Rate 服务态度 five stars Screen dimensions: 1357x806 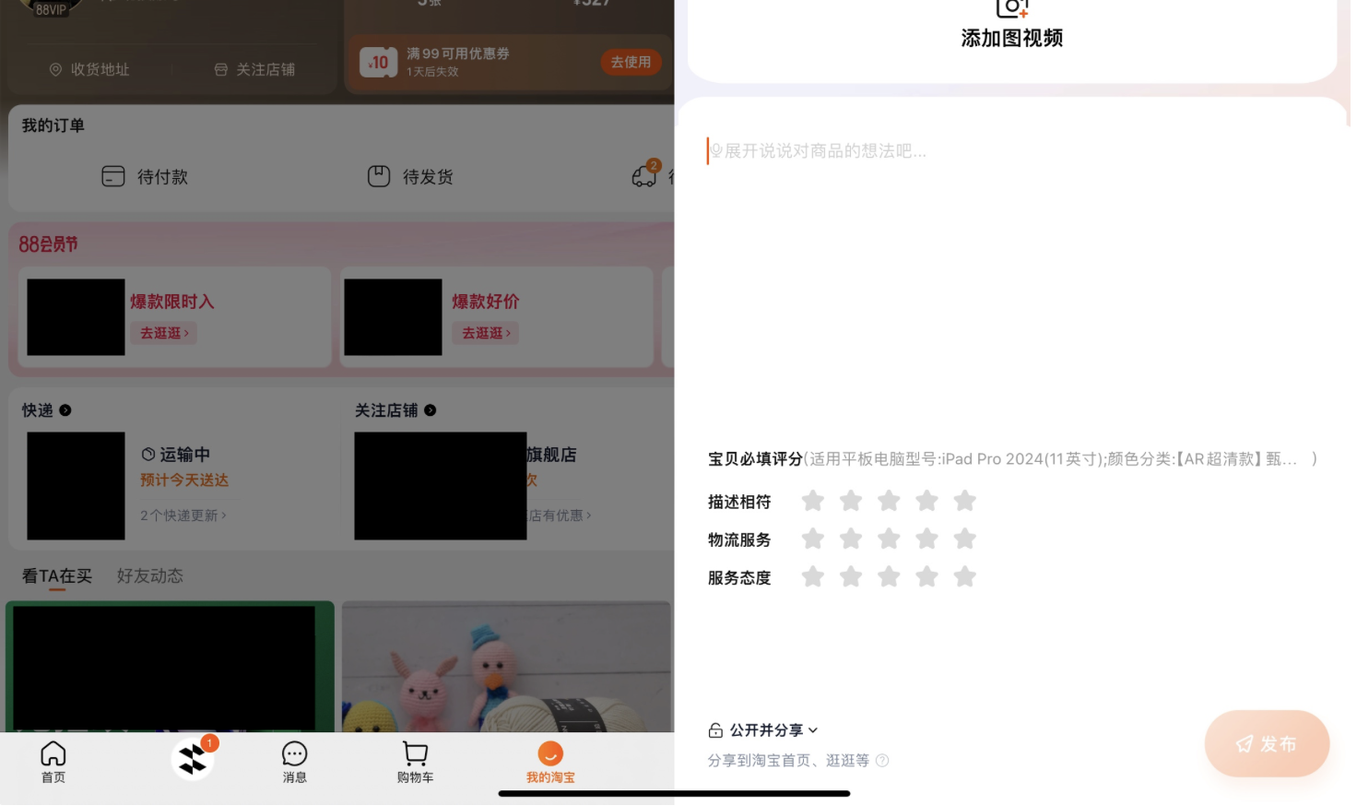click(964, 576)
